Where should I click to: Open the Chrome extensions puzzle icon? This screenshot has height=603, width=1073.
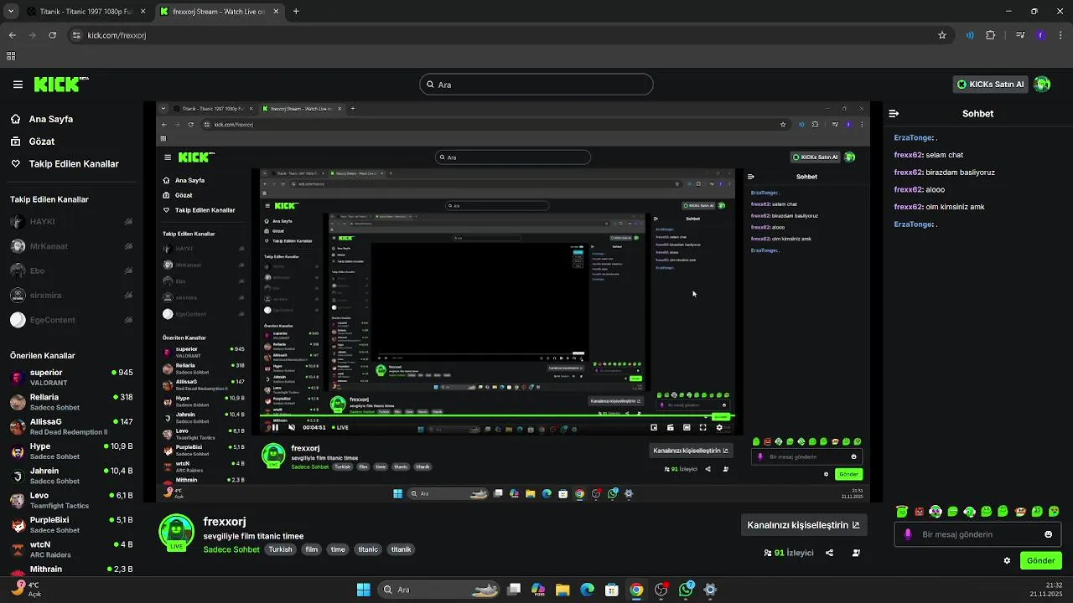991,35
